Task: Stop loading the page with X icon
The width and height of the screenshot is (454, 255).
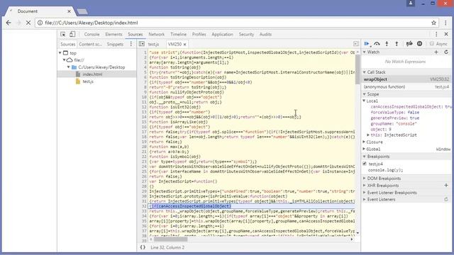Action: pos(28,23)
